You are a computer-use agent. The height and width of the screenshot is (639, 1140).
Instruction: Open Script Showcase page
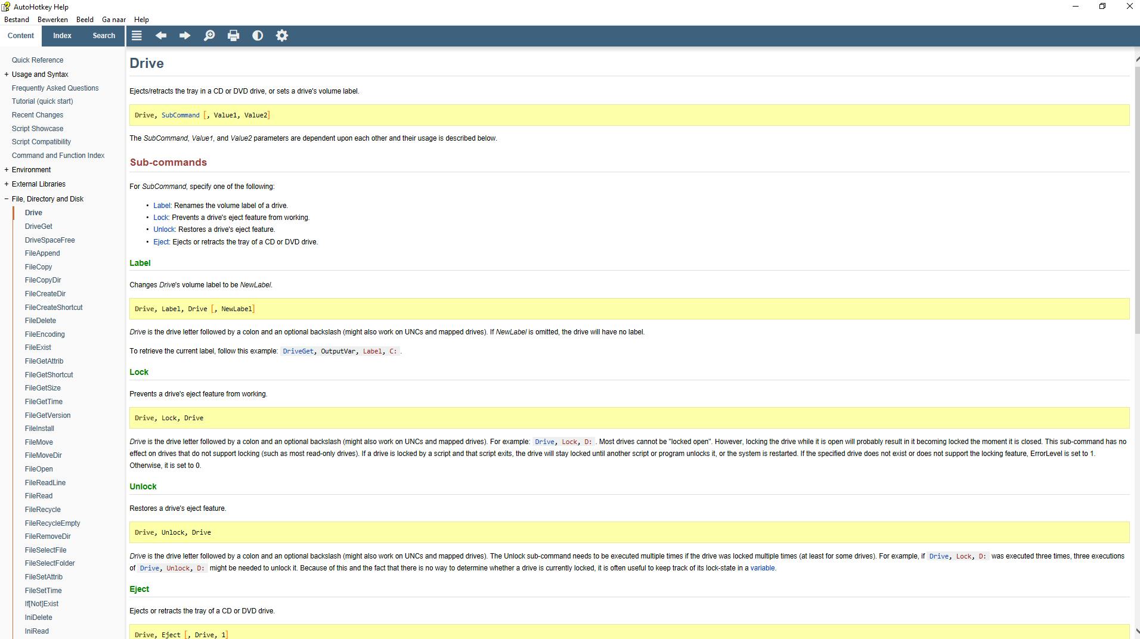point(38,129)
